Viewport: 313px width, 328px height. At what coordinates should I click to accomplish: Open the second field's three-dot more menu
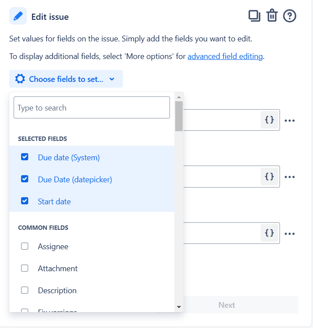coord(290,177)
